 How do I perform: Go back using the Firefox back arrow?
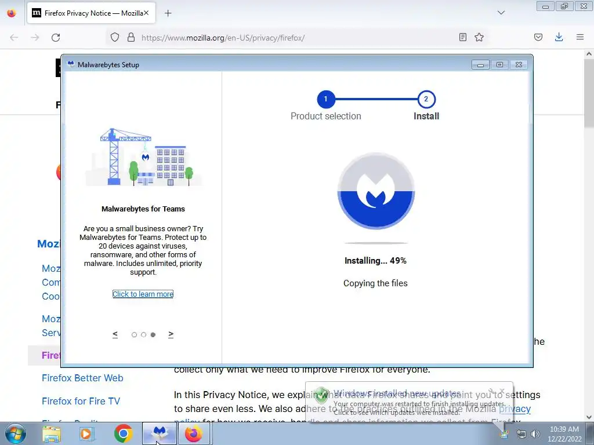pyautogui.click(x=14, y=38)
